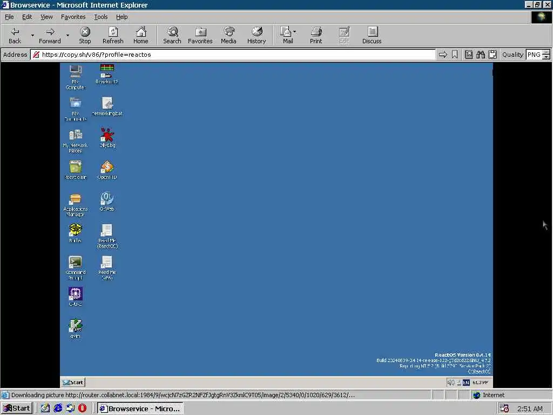Screen dimensions: 553x415
Task: Select the QtWeb desktop icon
Action: (107, 202)
